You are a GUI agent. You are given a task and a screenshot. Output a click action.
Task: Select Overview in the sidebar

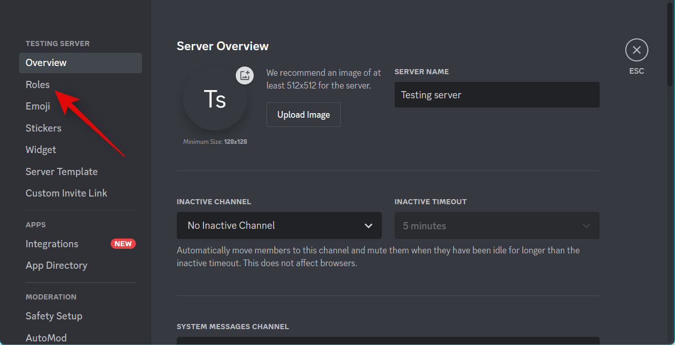click(x=46, y=63)
